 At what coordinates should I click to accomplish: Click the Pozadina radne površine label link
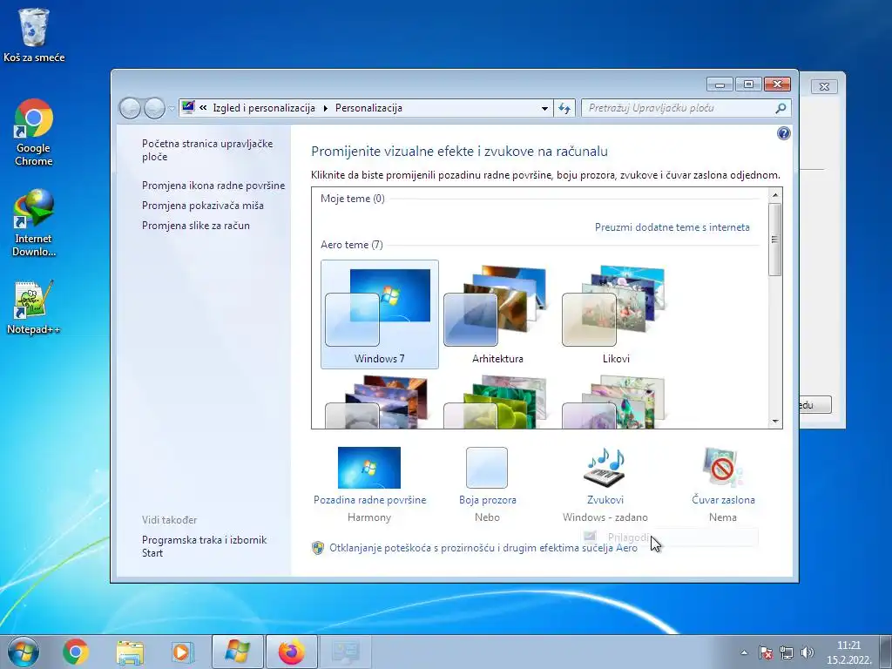[x=369, y=499]
